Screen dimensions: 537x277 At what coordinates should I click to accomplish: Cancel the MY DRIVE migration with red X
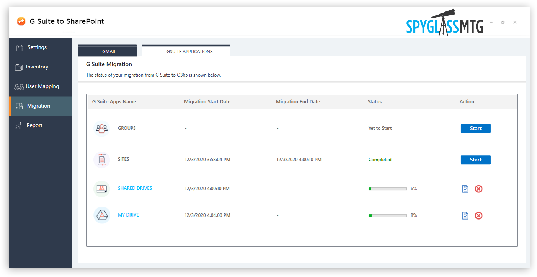tap(478, 216)
